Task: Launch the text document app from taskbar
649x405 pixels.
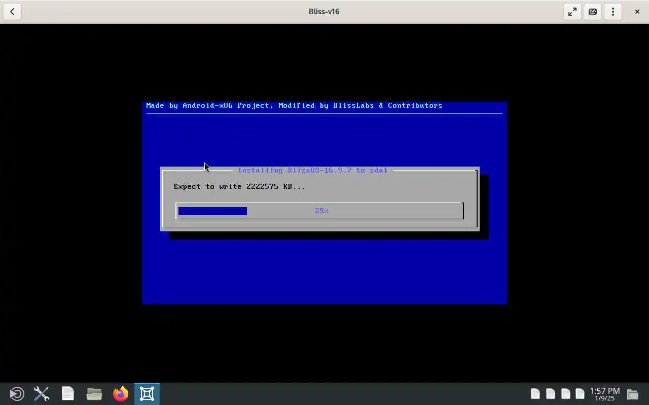Action: coord(68,394)
